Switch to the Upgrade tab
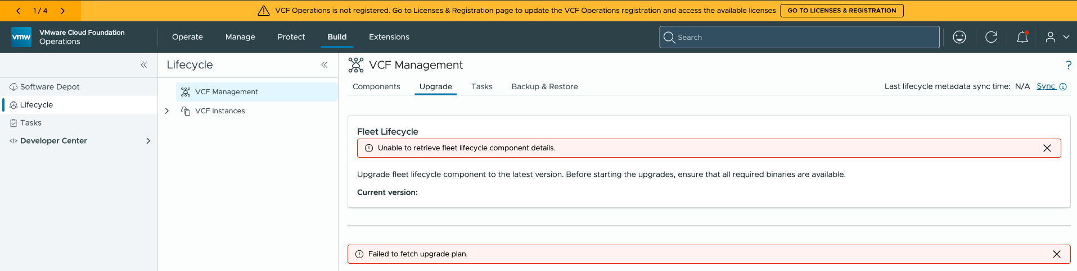Viewport: 1077px width, 271px height. click(x=435, y=86)
